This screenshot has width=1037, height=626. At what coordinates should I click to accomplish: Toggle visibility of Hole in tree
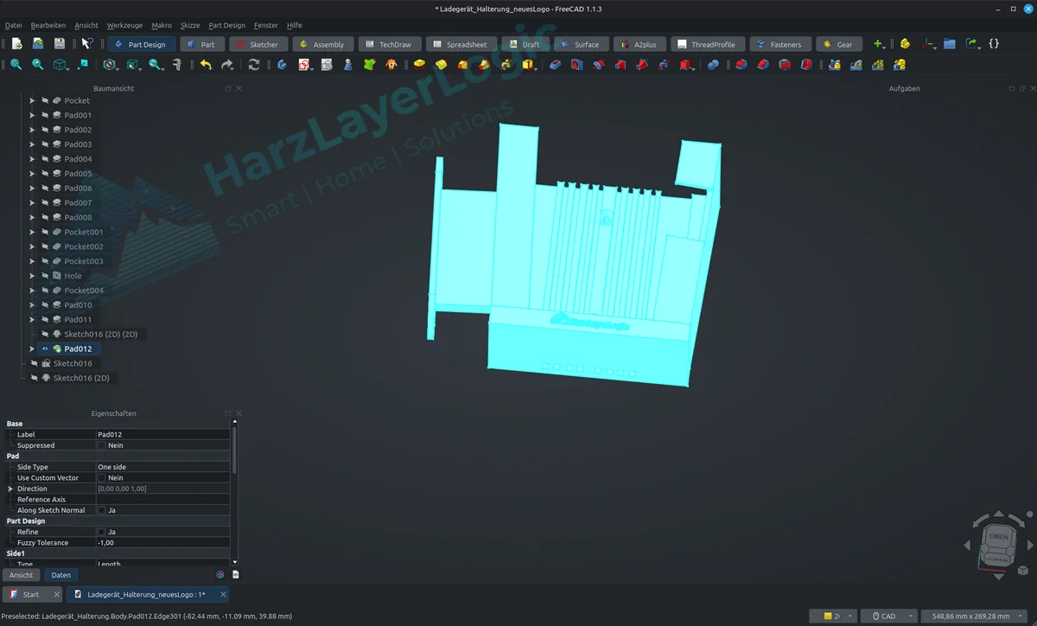point(45,276)
